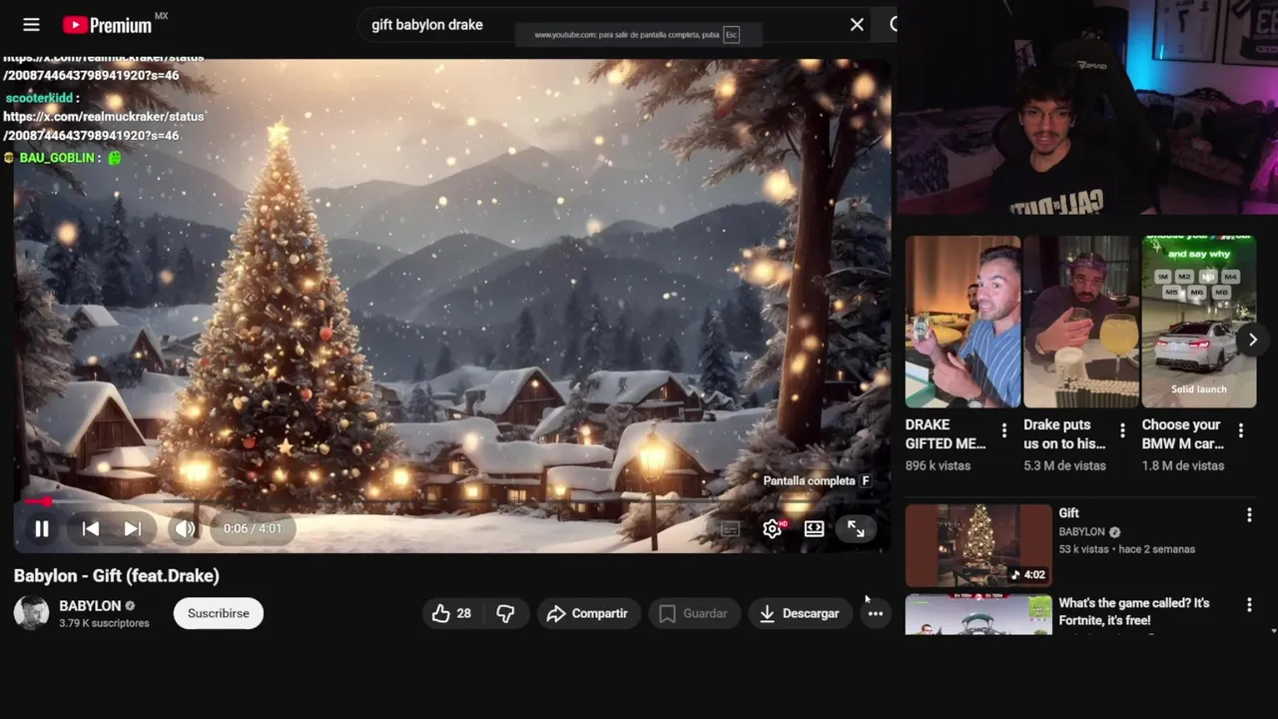Skip to the next video
This screenshot has width=1278, height=719.
pyautogui.click(x=133, y=528)
